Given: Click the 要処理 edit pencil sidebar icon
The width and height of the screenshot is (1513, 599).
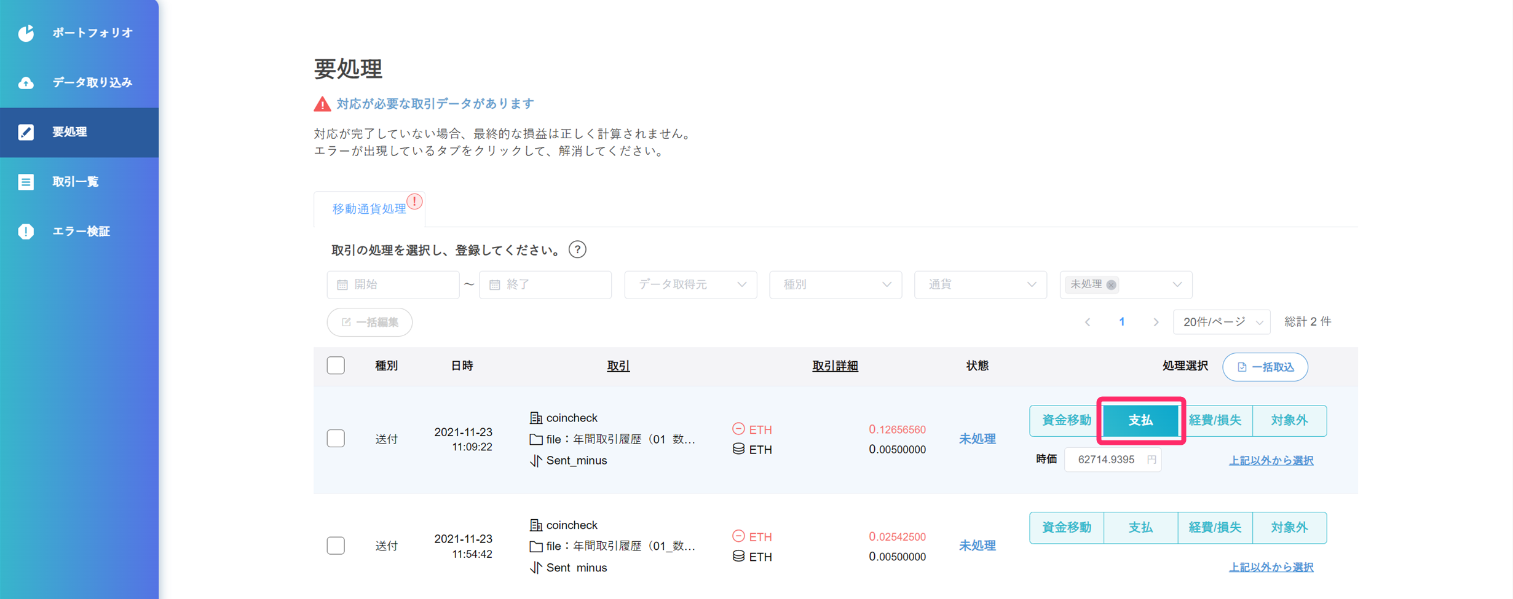Looking at the screenshot, I should coord(26,132).
